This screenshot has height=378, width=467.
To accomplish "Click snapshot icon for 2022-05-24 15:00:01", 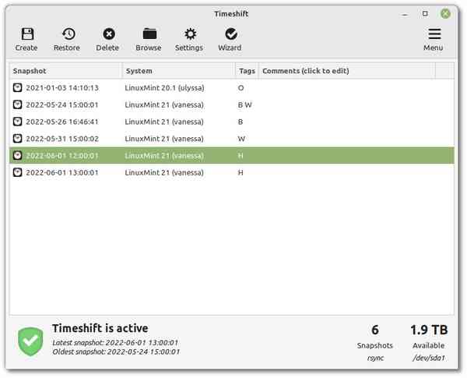I will (x=18, y=104).
